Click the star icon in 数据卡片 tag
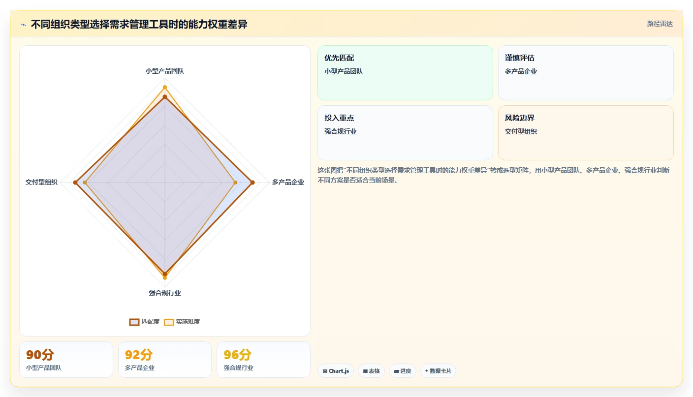The height and width of the screenshot is (397, 693). click(427, 371)
